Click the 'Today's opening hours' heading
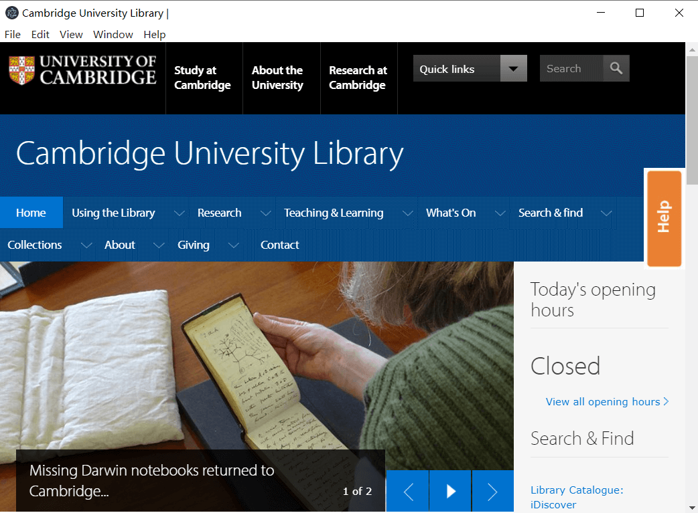The width and height of the screenshot is (698, 513). click(x=593, y=300)
